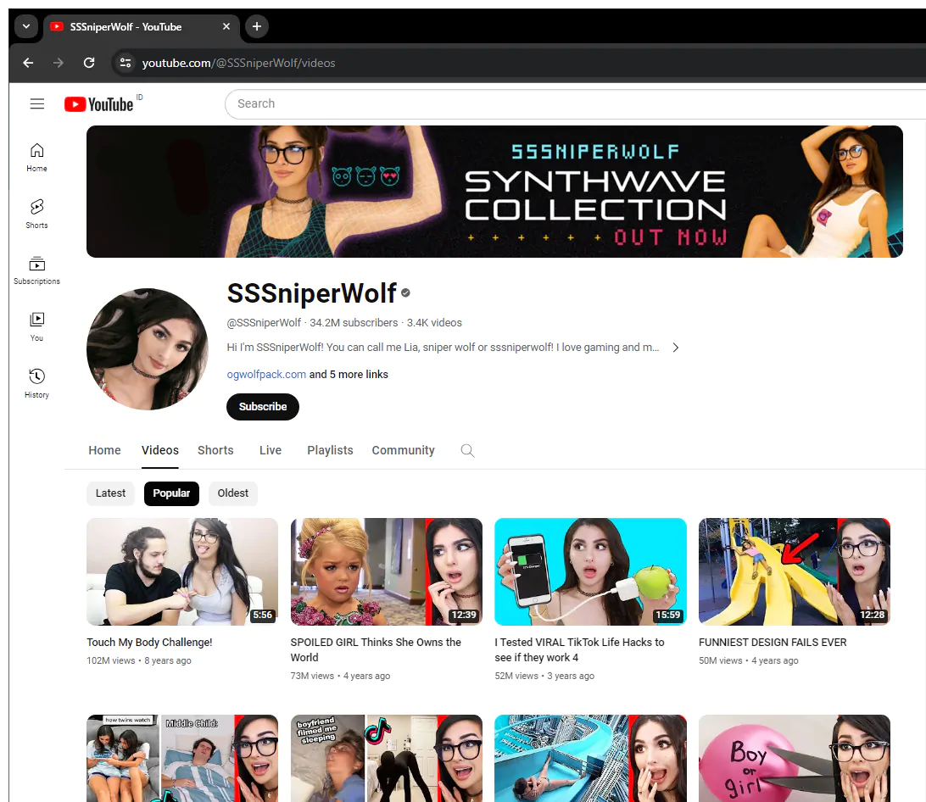This screenshot has width=926, height=802.
Task: Click 'and 5 more links'
Action: (x=349, y=375)
